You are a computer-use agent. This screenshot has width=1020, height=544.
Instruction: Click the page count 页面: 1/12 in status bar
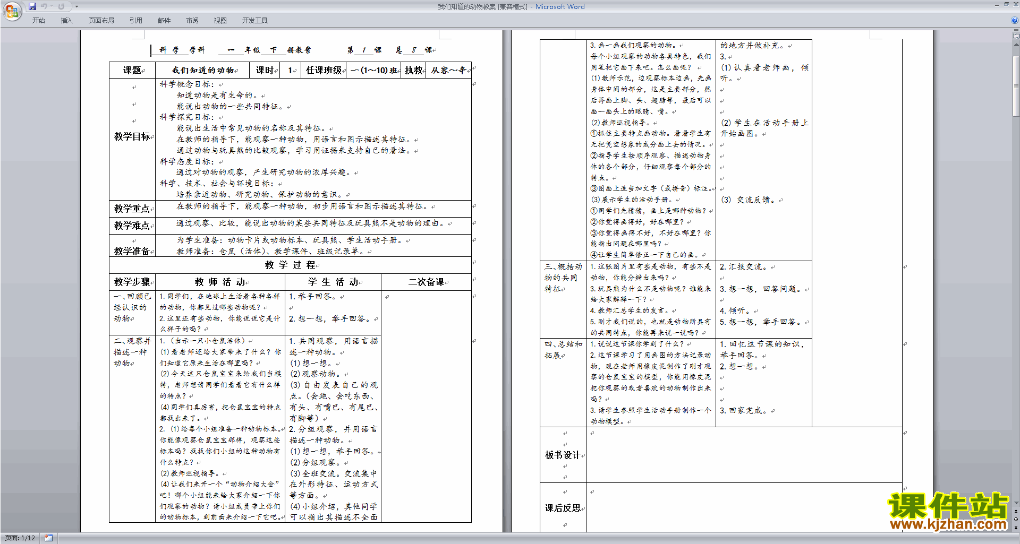pos(20,538)
